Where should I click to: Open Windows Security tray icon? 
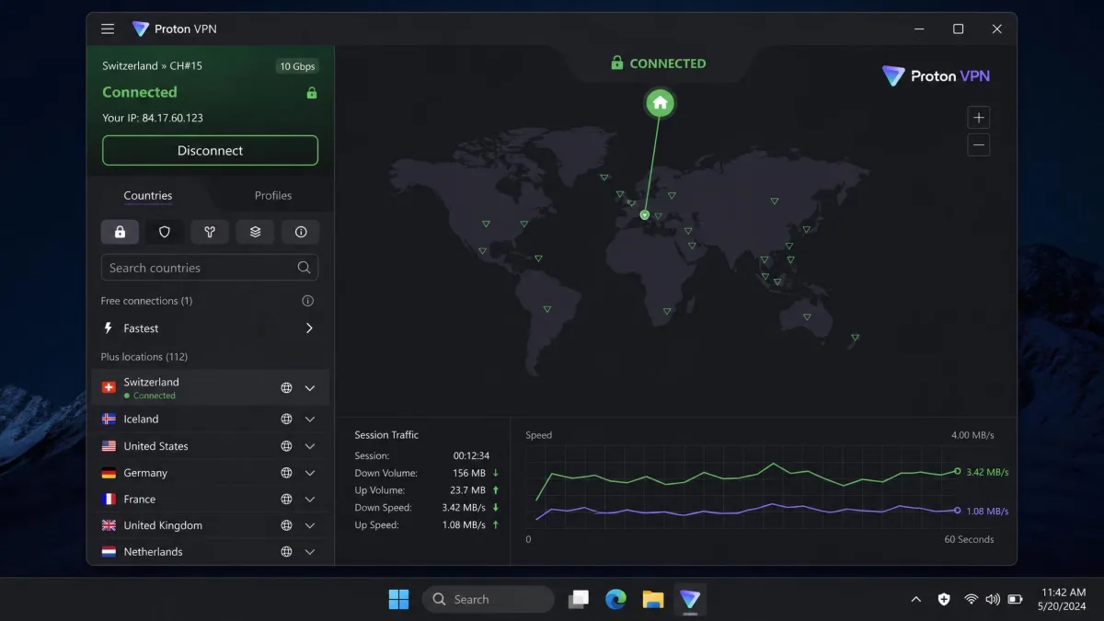click(x=943, y=599)
